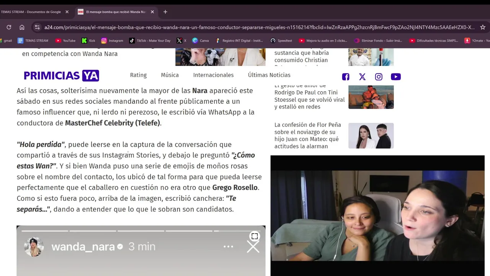Close the TEMAS STREAM Google Docs tab
This screenshot has width=490, height=276.
click(x=67, y=12)
